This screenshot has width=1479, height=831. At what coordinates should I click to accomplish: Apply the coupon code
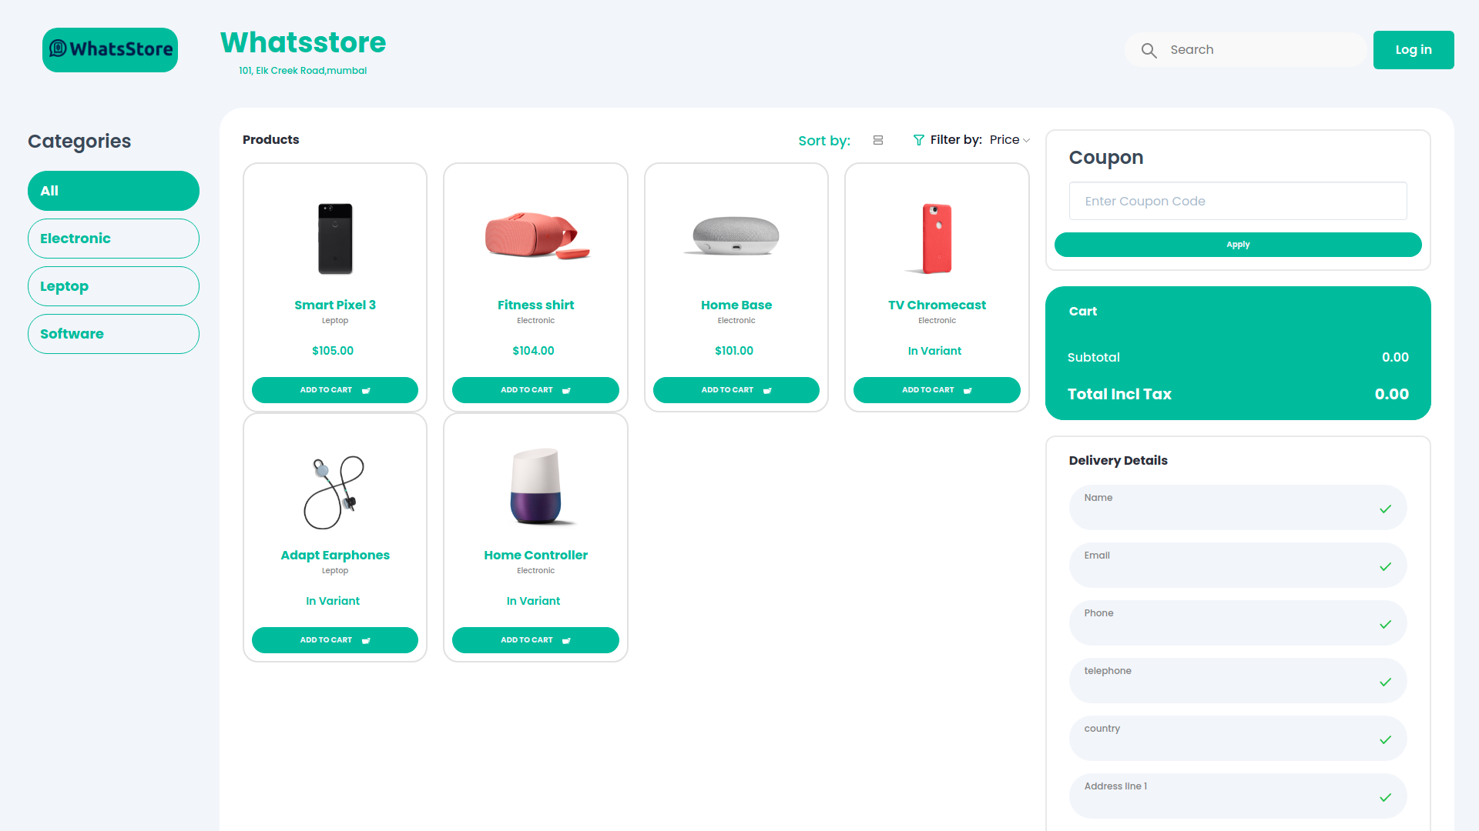click(1237, 245)
